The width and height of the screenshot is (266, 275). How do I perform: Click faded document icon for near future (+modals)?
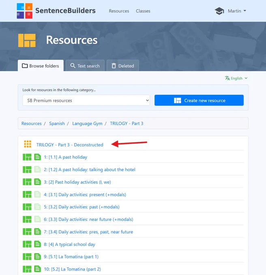[37, 220]
